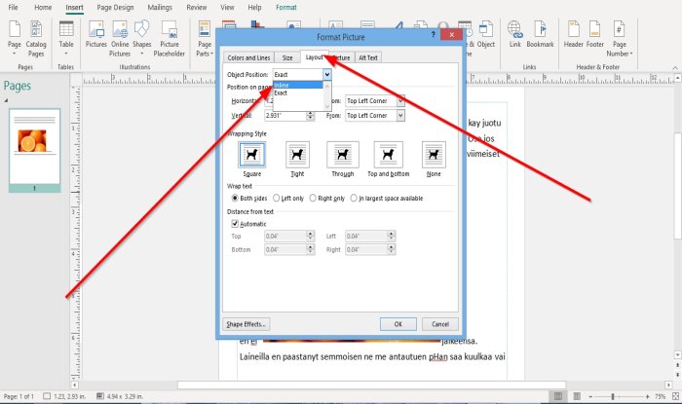The width and height of the screenshot is (682, 404).
Task: Select Right only wrap text option
Action: point(313,198)
